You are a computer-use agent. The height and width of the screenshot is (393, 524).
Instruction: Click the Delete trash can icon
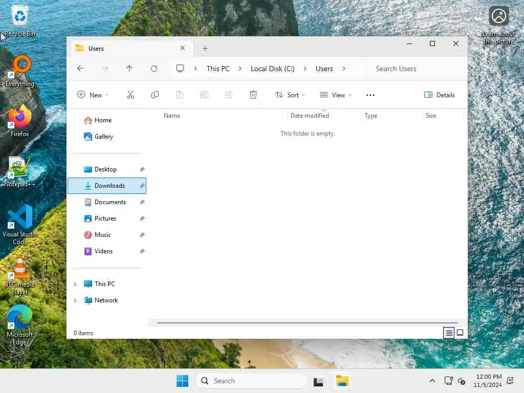click(x=253, y=95)
